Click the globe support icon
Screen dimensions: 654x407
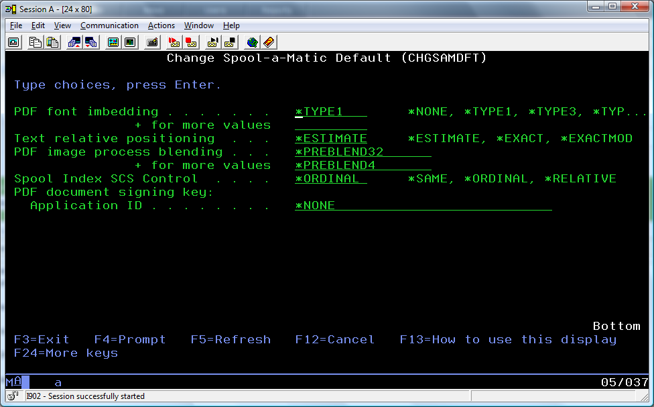(252, 42)
